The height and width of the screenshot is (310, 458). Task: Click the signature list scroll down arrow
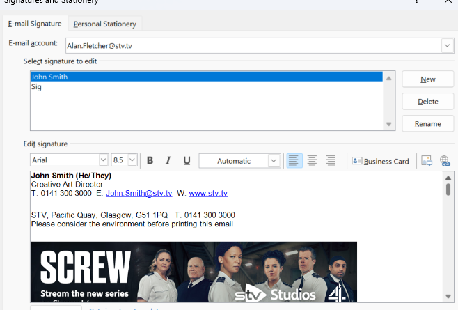click(x=389, y=124)
